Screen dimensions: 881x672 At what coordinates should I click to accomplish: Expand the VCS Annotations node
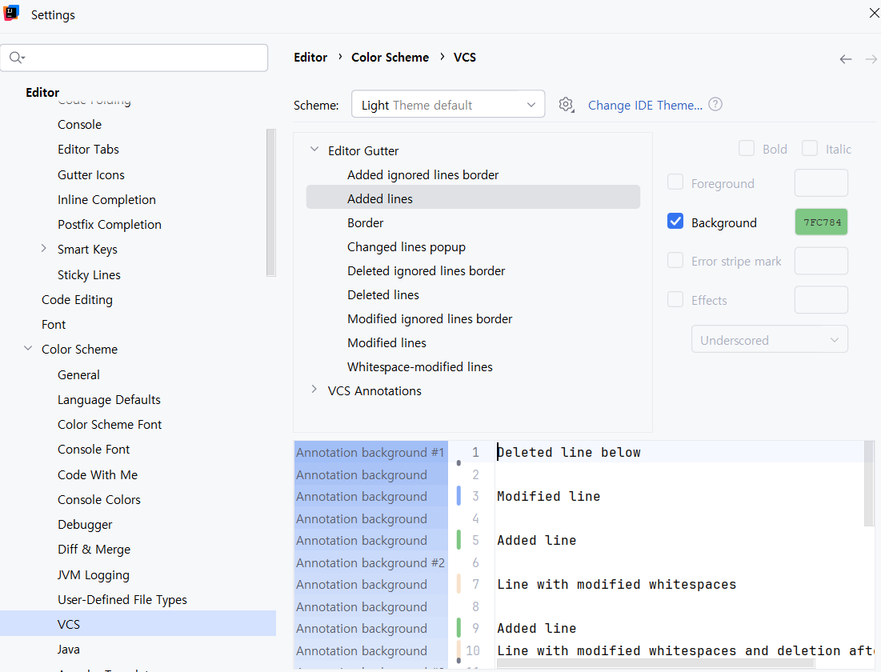314,390
